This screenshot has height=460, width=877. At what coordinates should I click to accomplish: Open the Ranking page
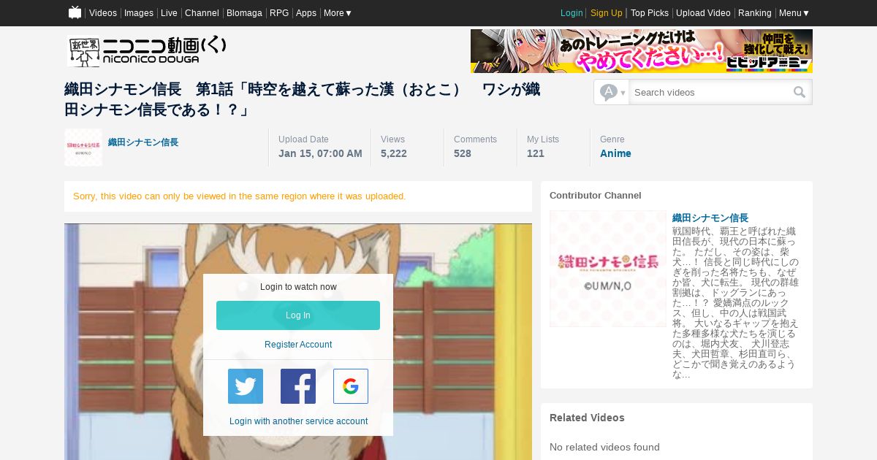[755, 13]
